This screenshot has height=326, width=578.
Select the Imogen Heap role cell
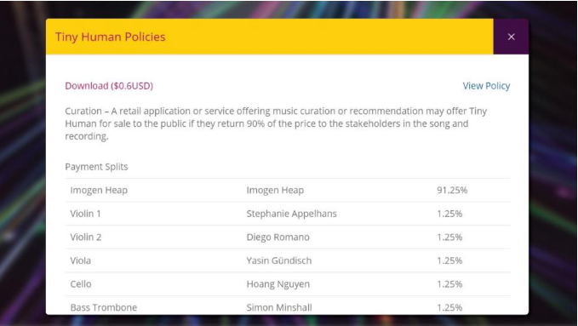[x=99, y=191]
